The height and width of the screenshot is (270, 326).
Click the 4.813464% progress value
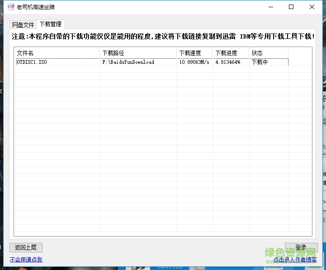[x=228, y=62]
